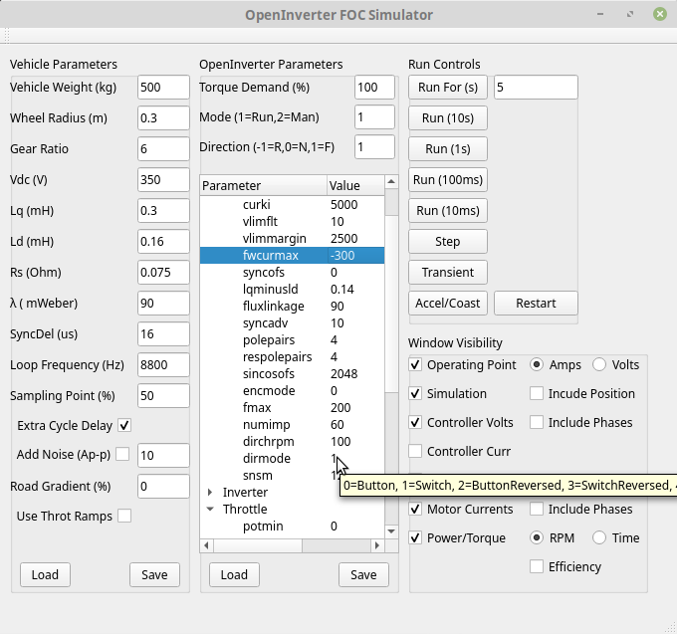Enable the Add Noise checkbox
The width and height of the screenshot is (677, 634).
click(x=123, y=455)
